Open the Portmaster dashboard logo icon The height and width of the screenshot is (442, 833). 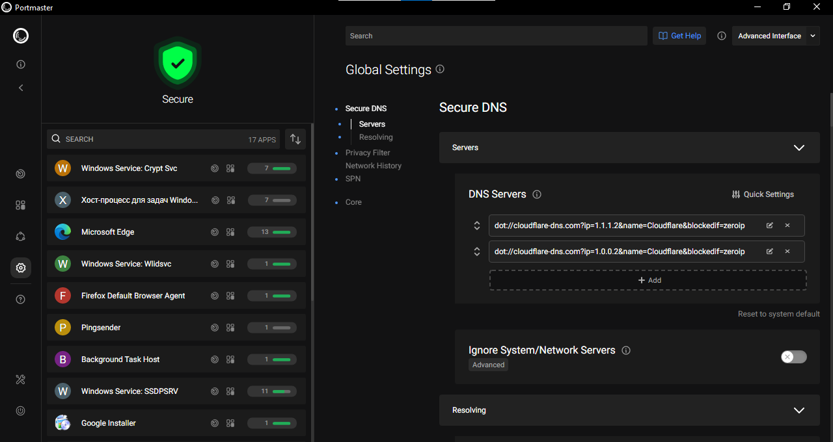point(21,36)
